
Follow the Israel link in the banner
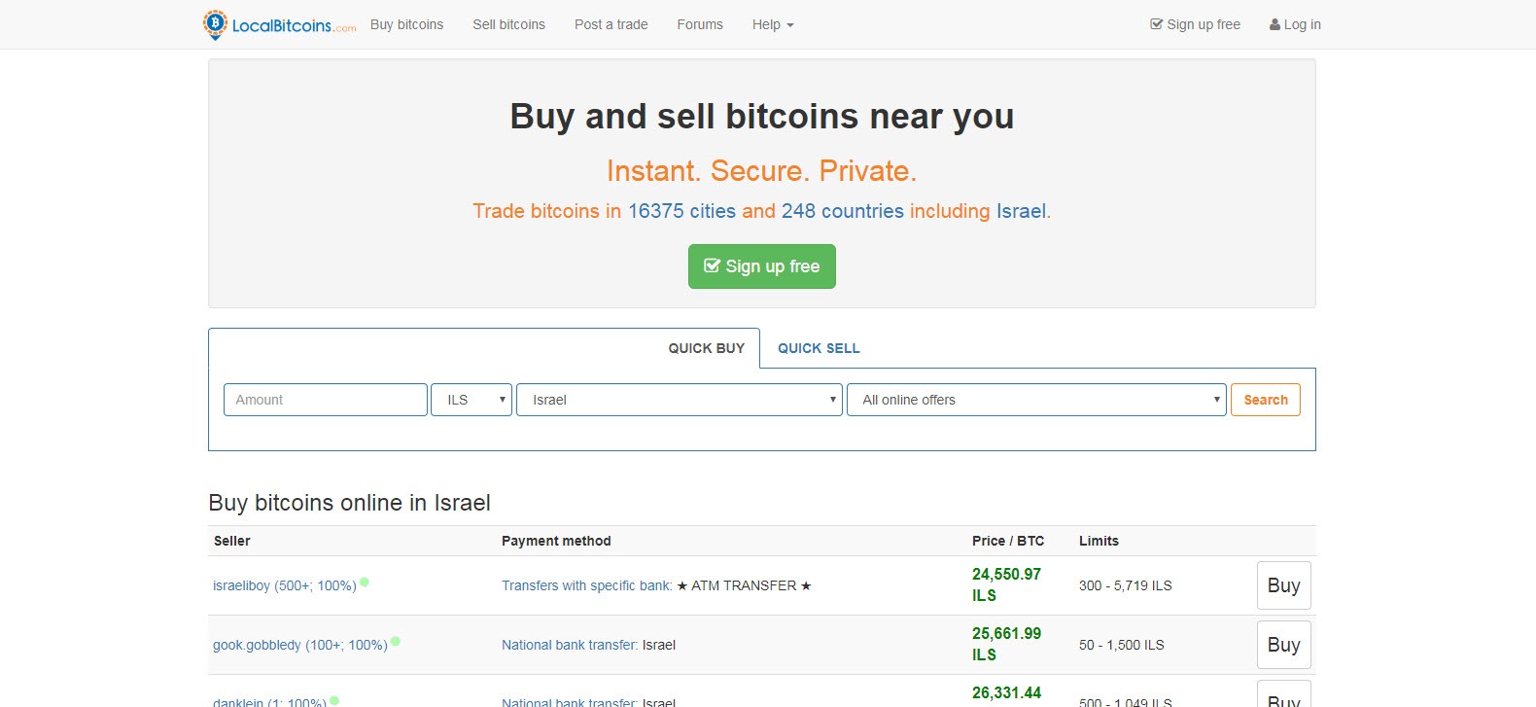[1021, 211]
